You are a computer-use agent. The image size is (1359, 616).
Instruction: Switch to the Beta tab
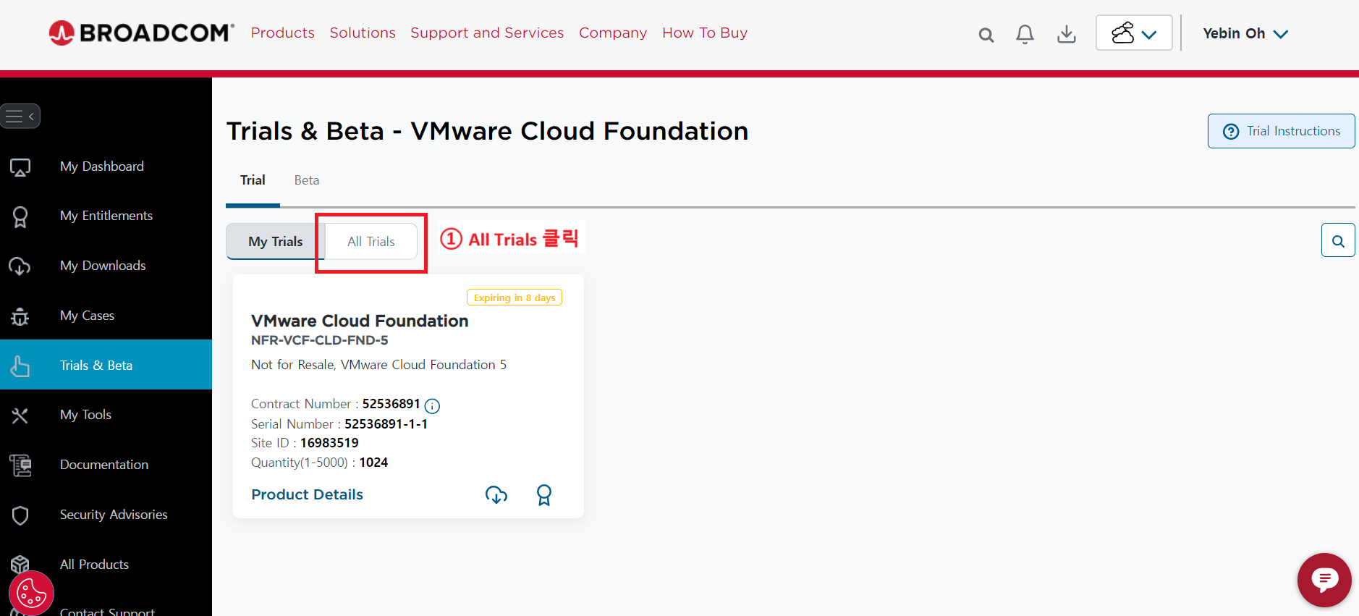tap(306, 180)
